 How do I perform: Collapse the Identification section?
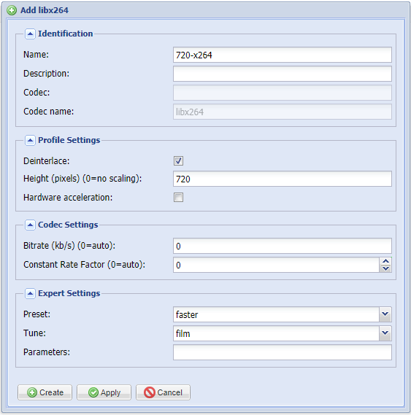tap(30, 34)
